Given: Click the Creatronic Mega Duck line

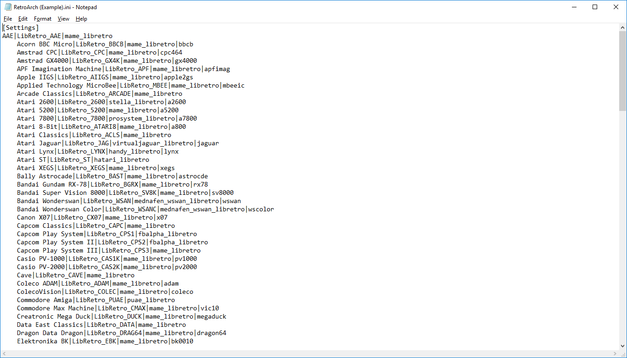Looking at the screenshot, I should (122, 316).
